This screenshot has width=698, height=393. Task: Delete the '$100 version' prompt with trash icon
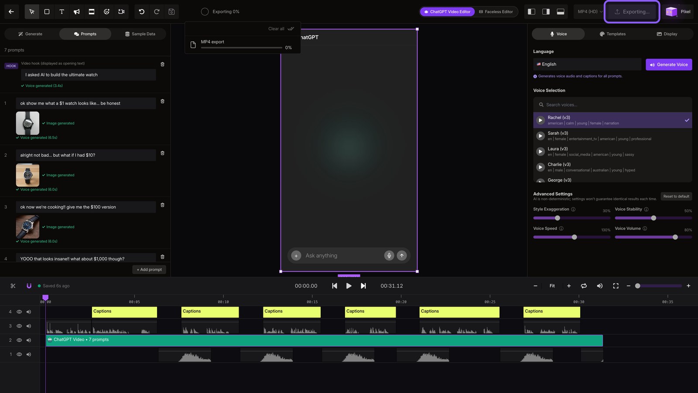click(163, 205)
